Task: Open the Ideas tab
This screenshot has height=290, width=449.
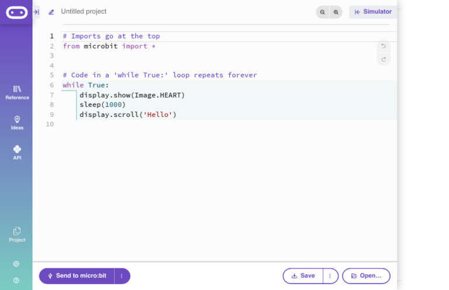Action: [x=17, y=123]
